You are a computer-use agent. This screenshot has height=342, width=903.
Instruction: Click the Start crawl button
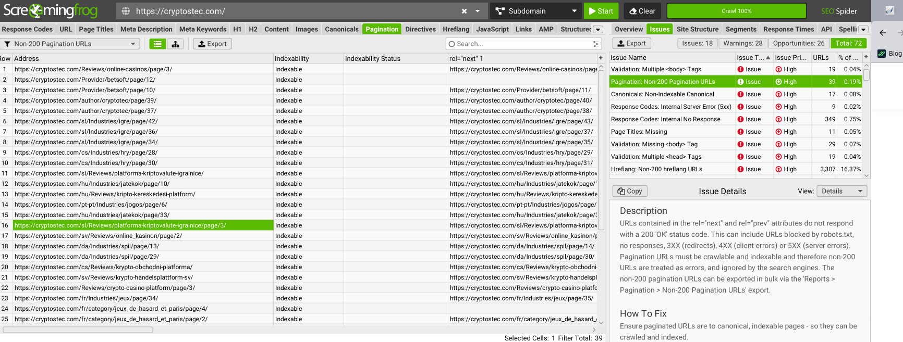point(601,11)
